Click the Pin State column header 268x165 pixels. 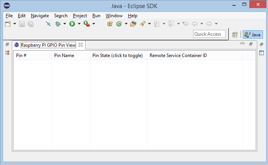pyautogui.click(x=118, y=56)
